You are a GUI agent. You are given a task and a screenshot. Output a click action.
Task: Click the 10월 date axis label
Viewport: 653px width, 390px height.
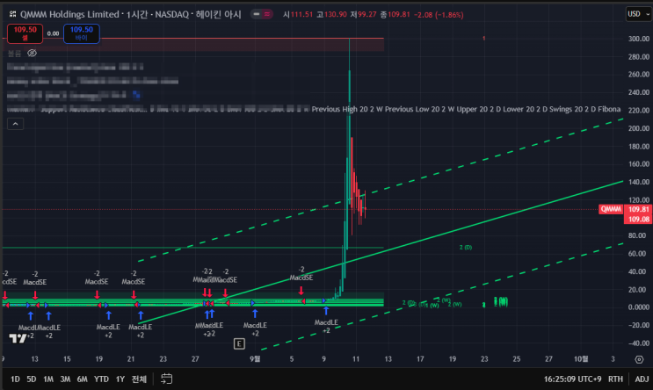(581, 358)
